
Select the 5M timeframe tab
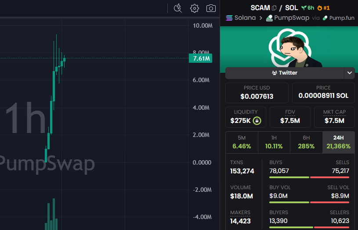click(242, 142)
